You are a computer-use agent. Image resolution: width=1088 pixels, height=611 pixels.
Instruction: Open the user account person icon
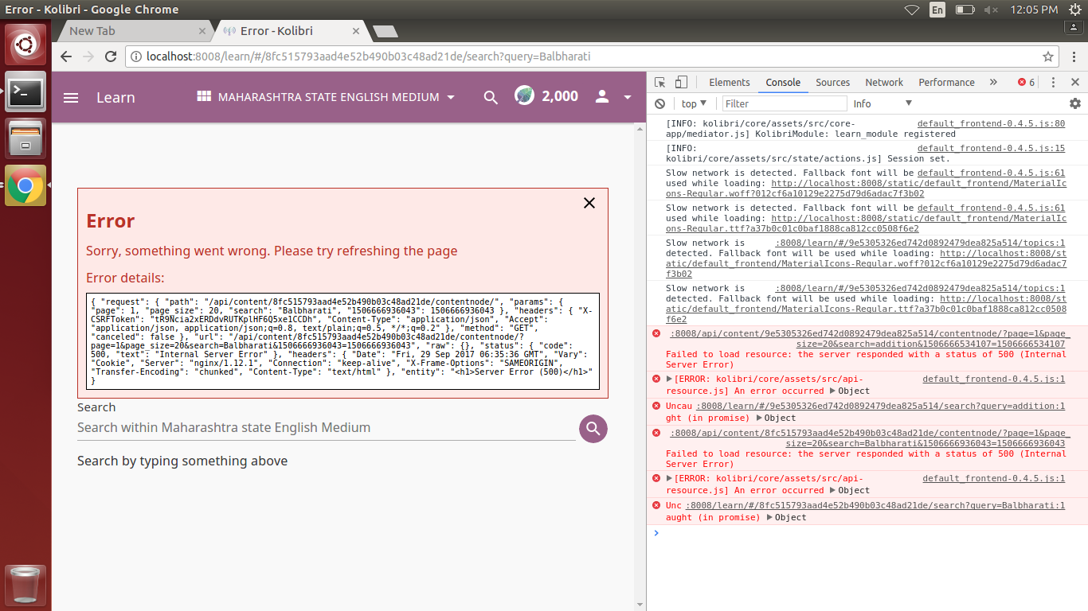602,95
